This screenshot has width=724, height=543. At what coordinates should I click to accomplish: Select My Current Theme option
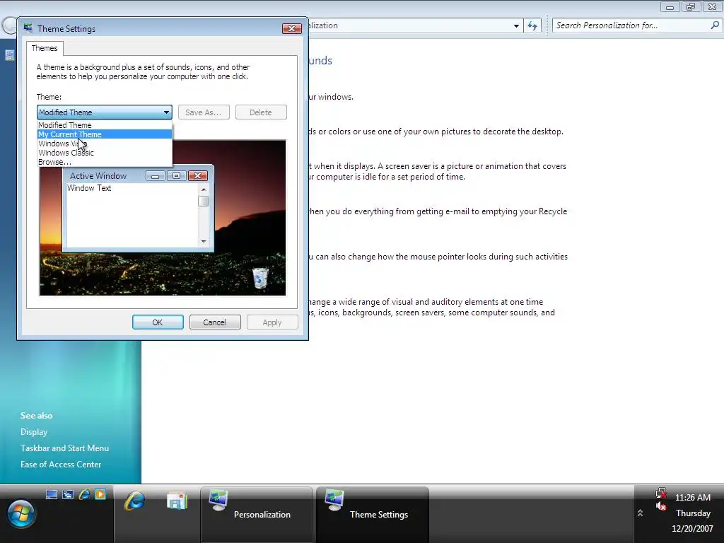(x=105, y=134)
